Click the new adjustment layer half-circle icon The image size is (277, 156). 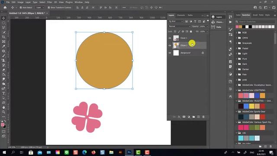click(189, 117)
